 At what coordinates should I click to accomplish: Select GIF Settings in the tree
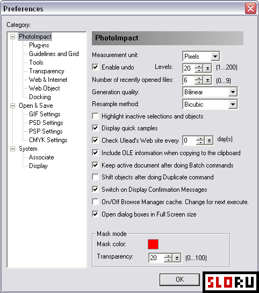point(45,114)
